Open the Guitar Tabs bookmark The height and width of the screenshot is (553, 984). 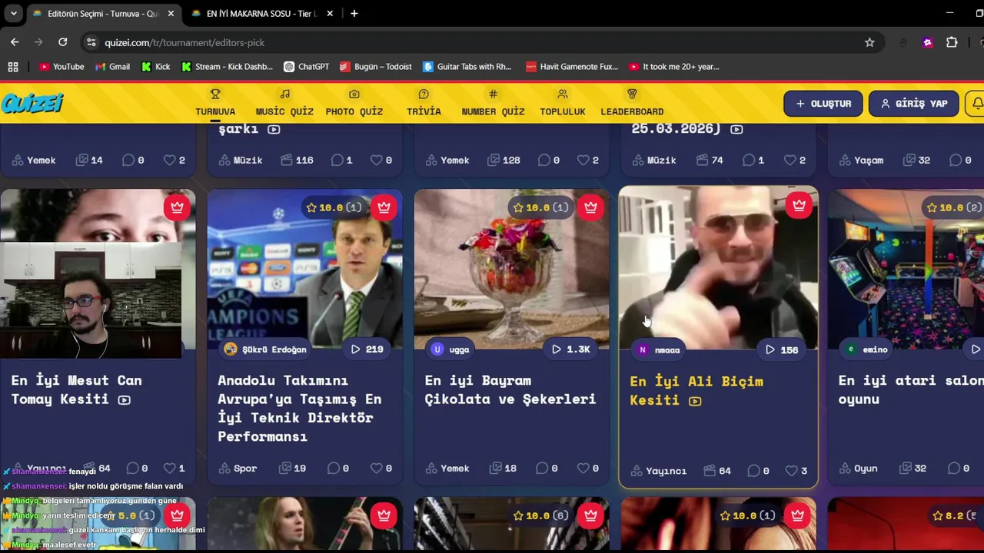[467, 67]
